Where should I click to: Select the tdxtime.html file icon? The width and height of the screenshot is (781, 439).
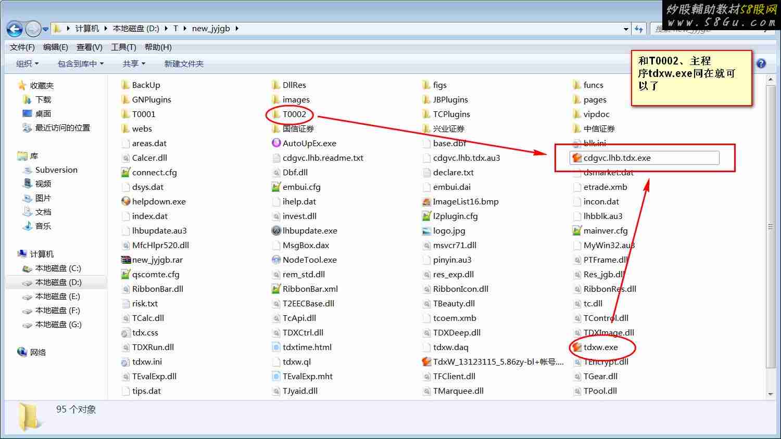click(276, 347)
